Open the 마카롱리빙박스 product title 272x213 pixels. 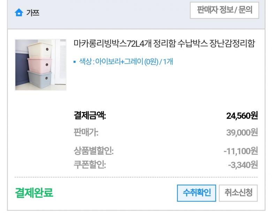point(164,44)
